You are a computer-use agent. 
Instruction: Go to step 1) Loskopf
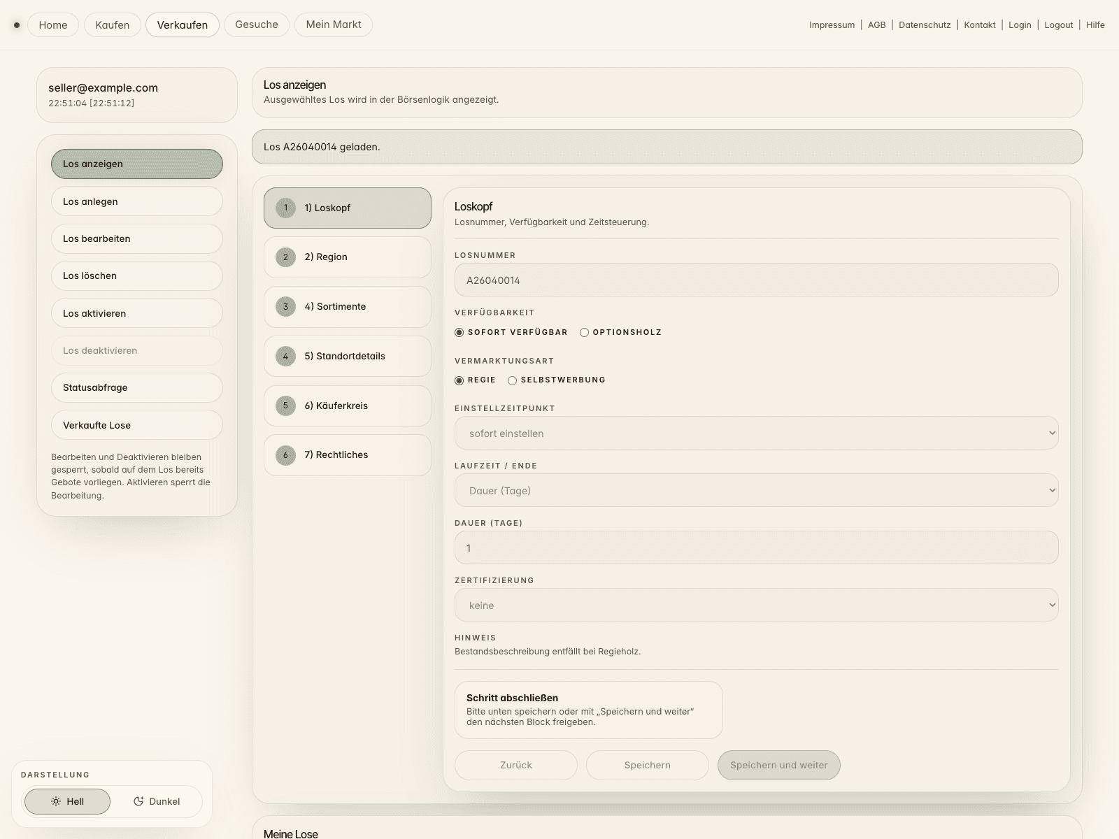tap(348, 208)
